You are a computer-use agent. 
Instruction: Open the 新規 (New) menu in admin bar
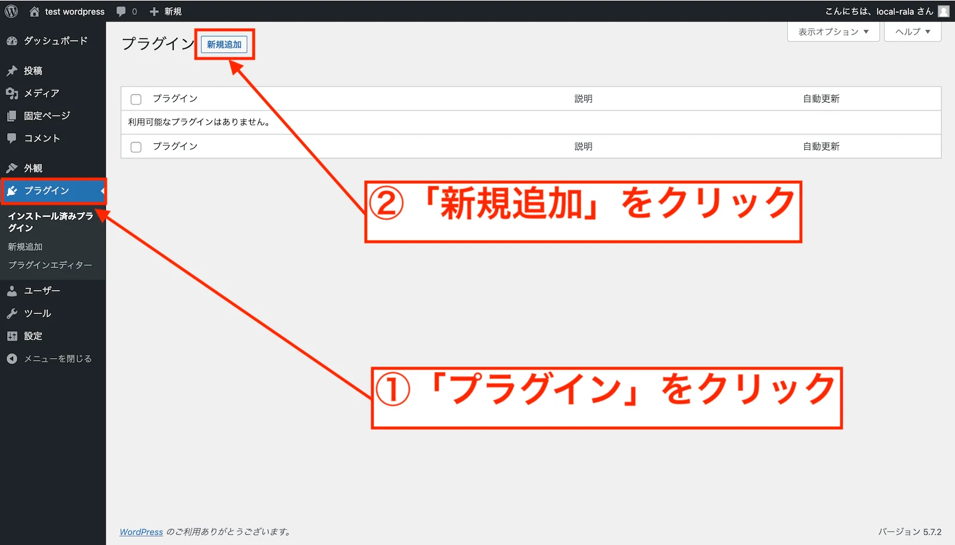point(167,11)
